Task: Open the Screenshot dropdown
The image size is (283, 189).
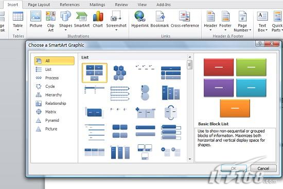Action: click(x=116, y=30)
